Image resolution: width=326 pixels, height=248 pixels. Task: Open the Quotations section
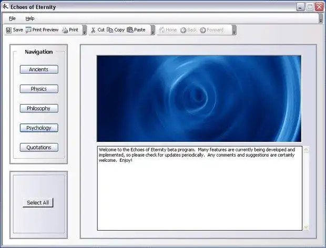coord(39,148)
